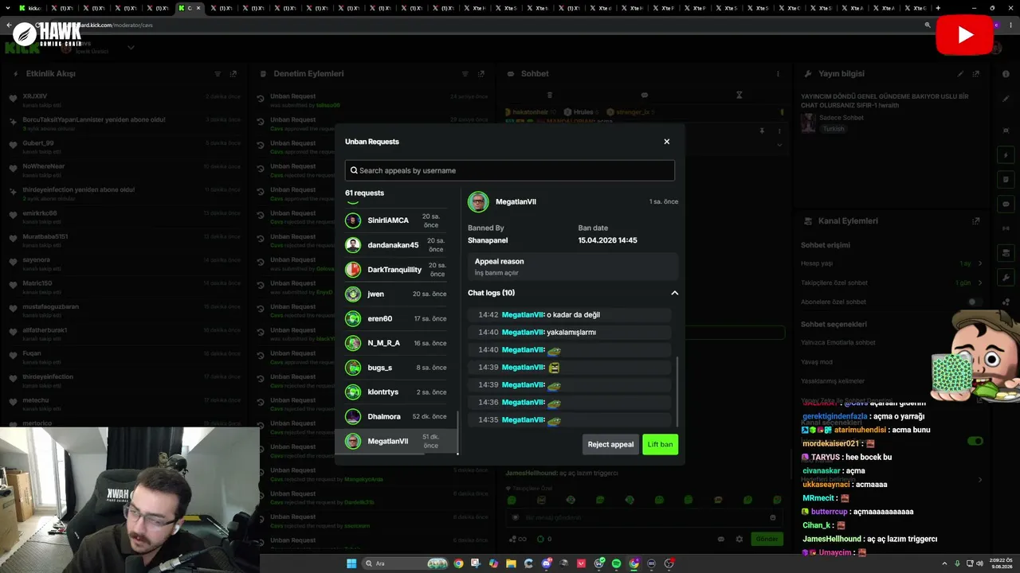Collapse the Chat logs (10) section
The height and width of the screenshot is (573, 1020).
pos(674,293)
